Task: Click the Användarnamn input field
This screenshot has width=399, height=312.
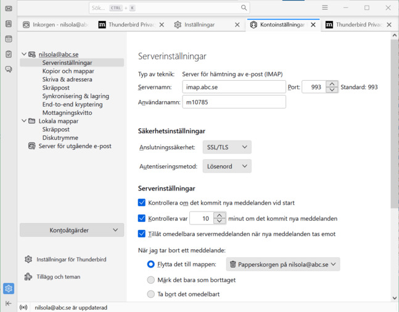Action: pos(234,102)
